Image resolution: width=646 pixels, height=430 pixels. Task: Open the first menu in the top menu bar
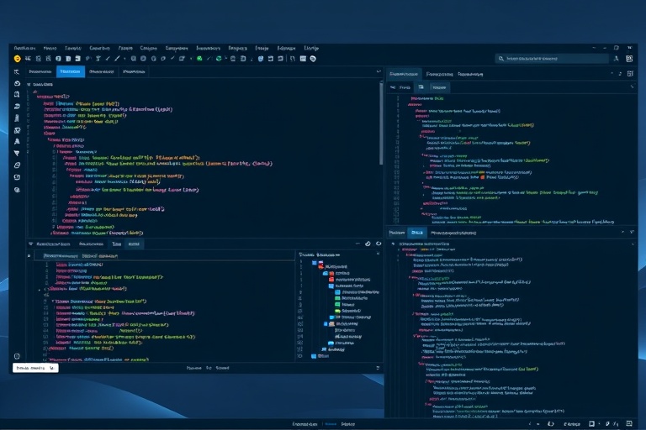(x=24, y=49)
